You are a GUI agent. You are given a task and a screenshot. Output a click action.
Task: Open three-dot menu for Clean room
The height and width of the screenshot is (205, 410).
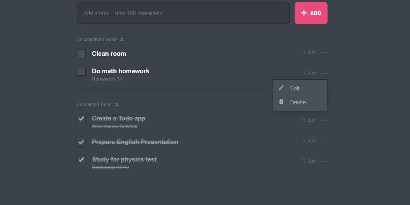click(324, 53)
